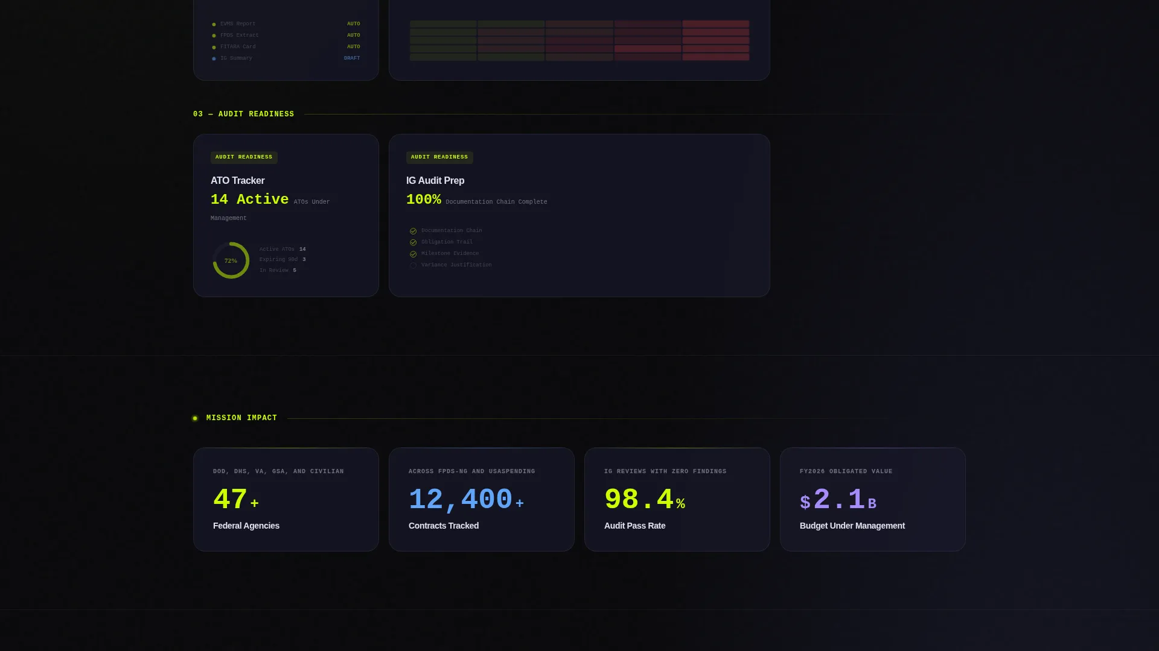Check the empty Variance Justification circle
The height and width of the screenshot is (651, 1159).
[x=413, y=266]
